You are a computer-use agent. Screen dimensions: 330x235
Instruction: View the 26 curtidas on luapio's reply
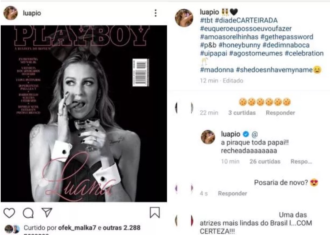(265, 161)
